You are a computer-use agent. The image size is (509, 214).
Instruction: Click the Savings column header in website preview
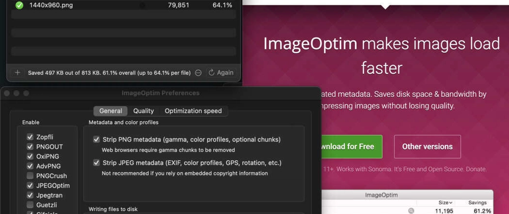tap(477, 203)
